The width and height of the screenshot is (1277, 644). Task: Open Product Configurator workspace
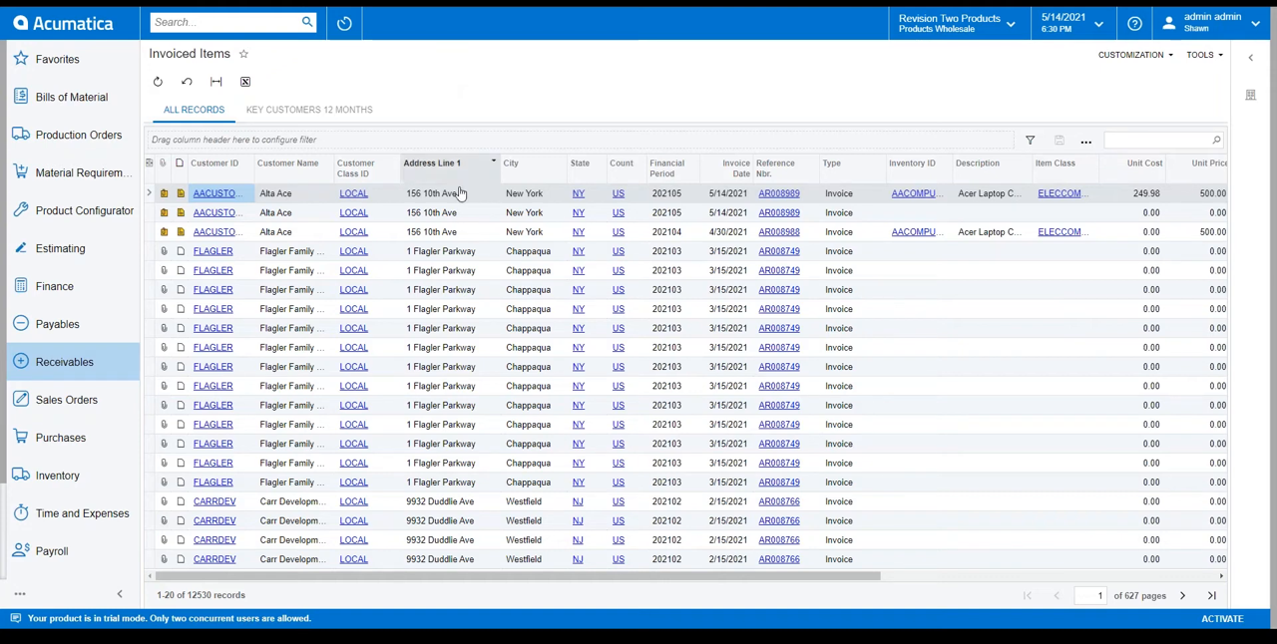84,210
